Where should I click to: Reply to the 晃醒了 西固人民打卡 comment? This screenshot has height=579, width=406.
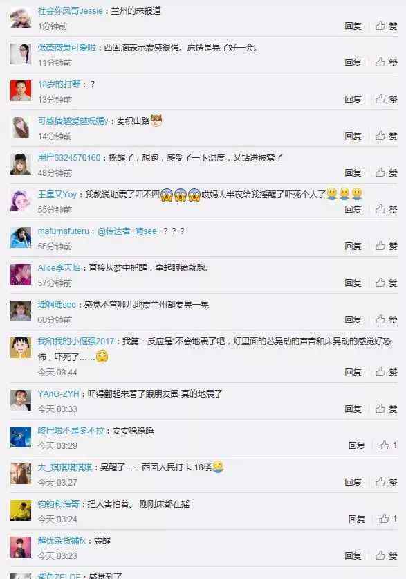click(353, 482)
